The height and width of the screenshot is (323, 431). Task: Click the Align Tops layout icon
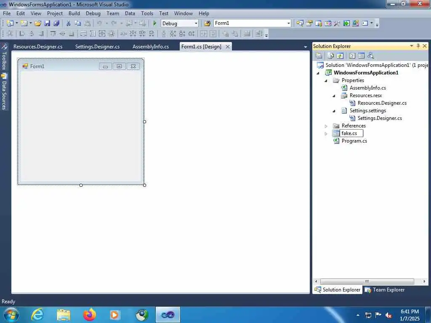click(x=53, y=34)
